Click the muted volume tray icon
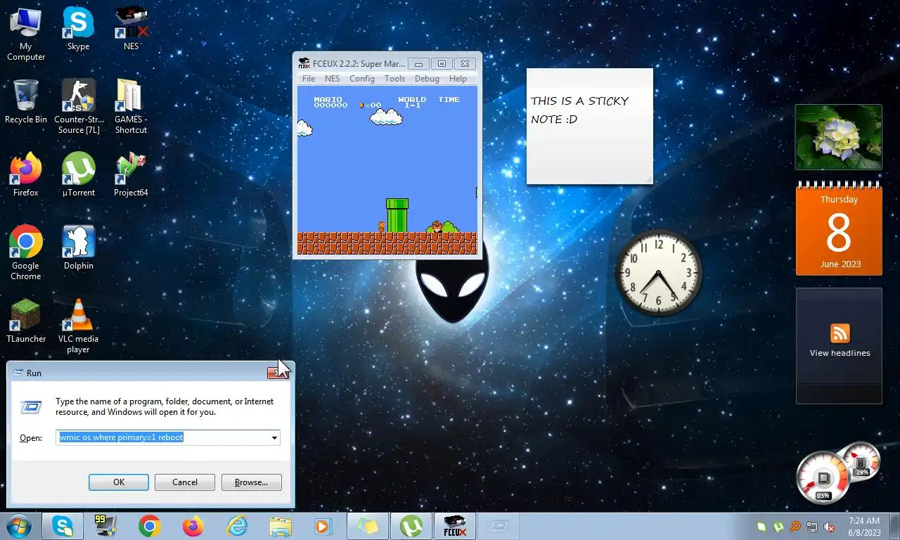This screenshot has height=540, width=900. click(x=829, y=527)
